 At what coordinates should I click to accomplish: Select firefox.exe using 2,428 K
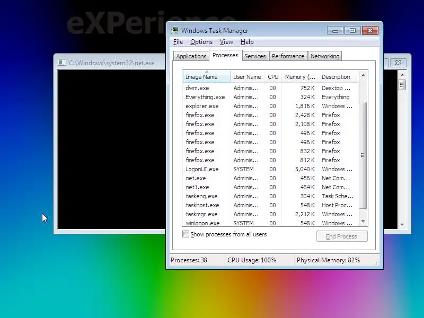coord(270,115)
